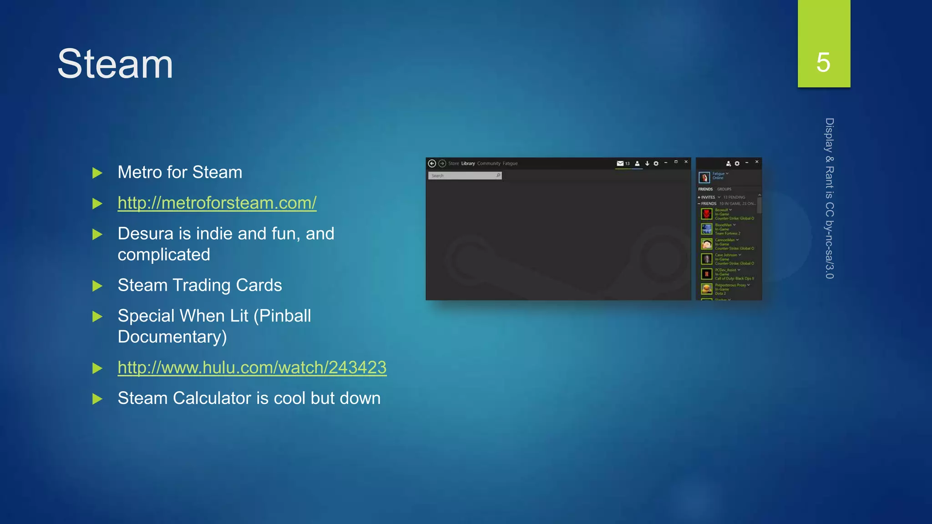Click "10 IN GAME, 23 ON..." text

[737, 204]
